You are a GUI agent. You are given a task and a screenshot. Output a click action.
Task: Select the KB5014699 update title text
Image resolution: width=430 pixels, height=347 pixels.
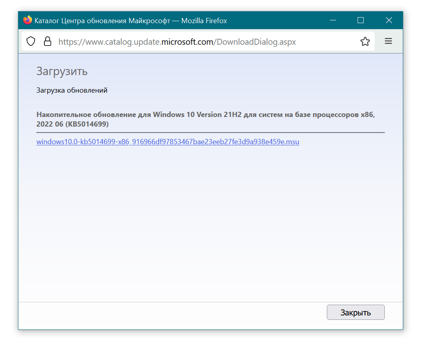coord(206,119)
